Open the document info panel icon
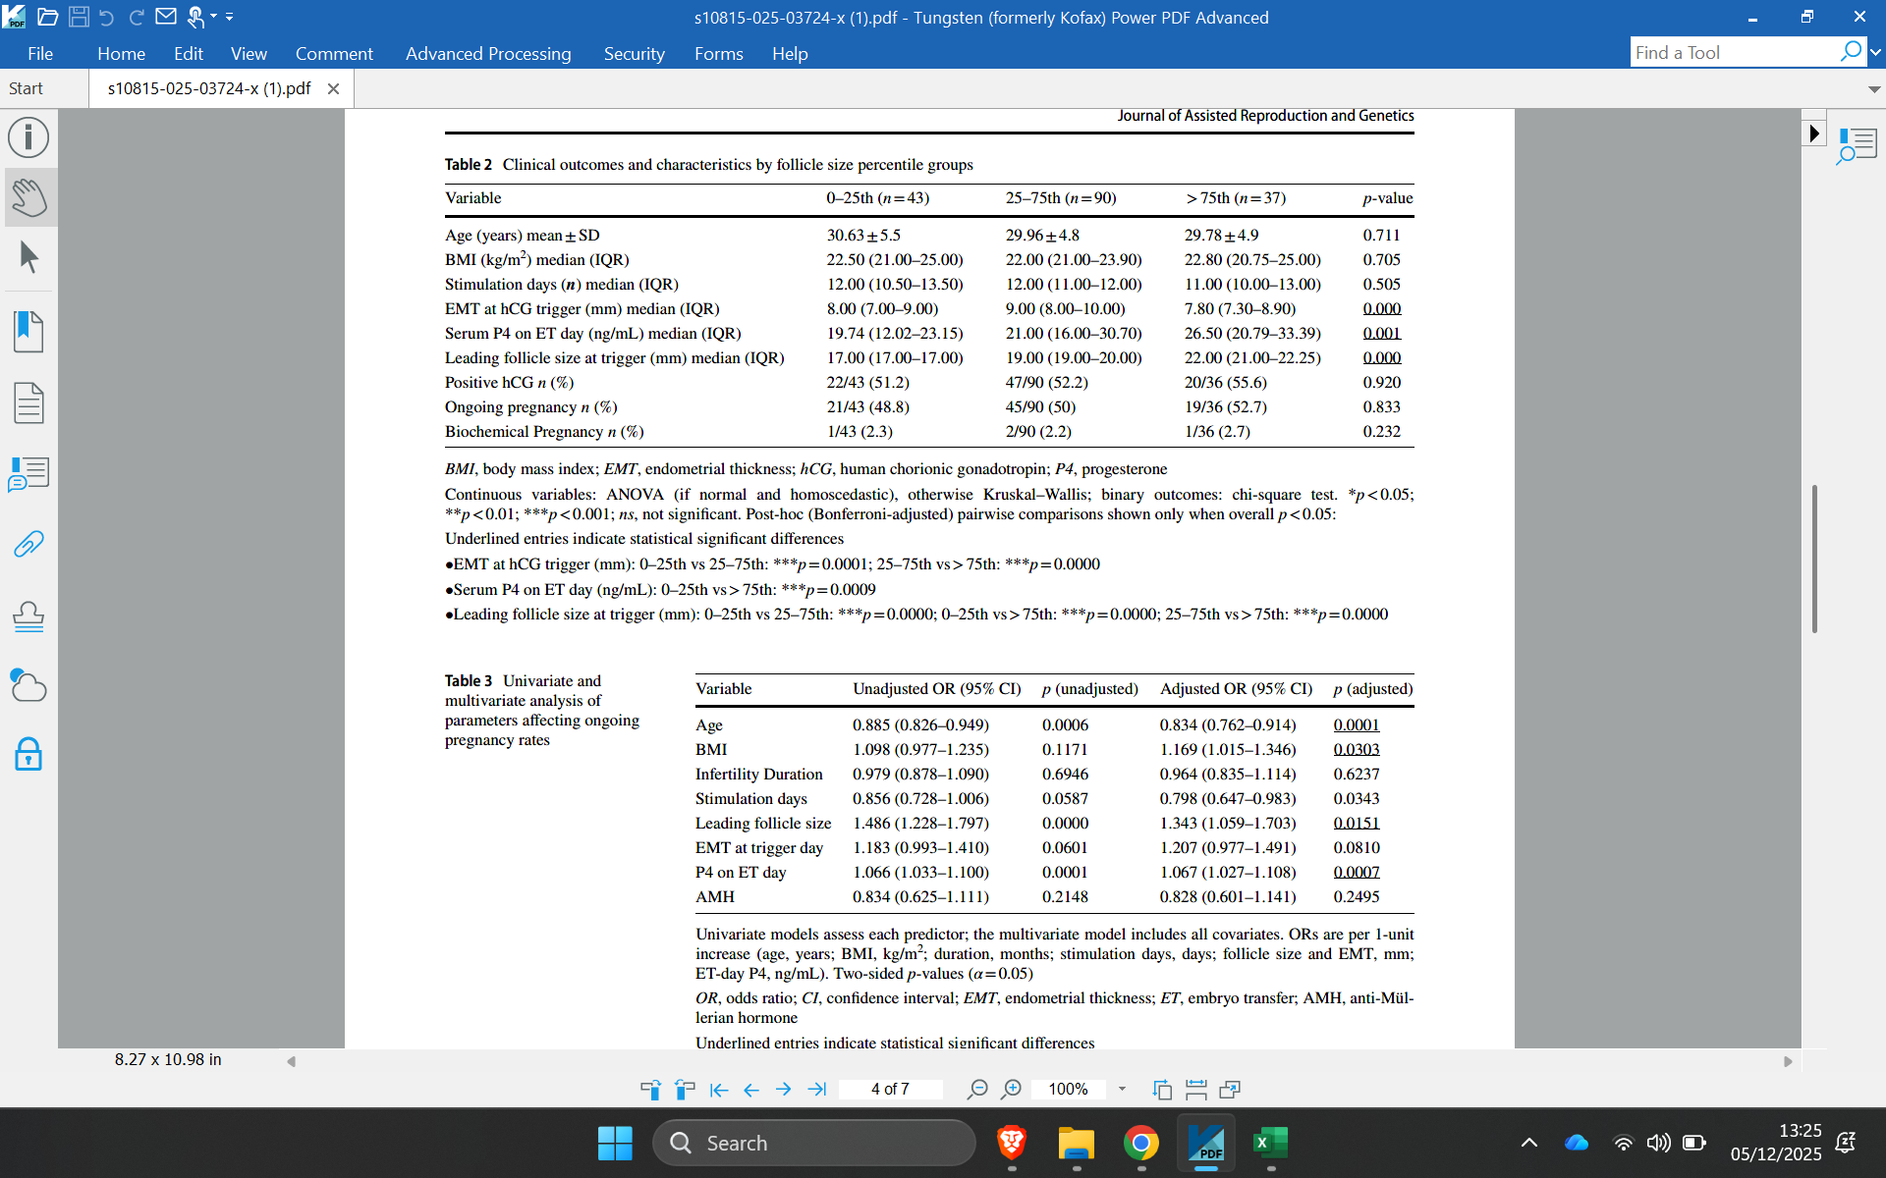This screenshot has width=1886, height=1178. point(28,137)
